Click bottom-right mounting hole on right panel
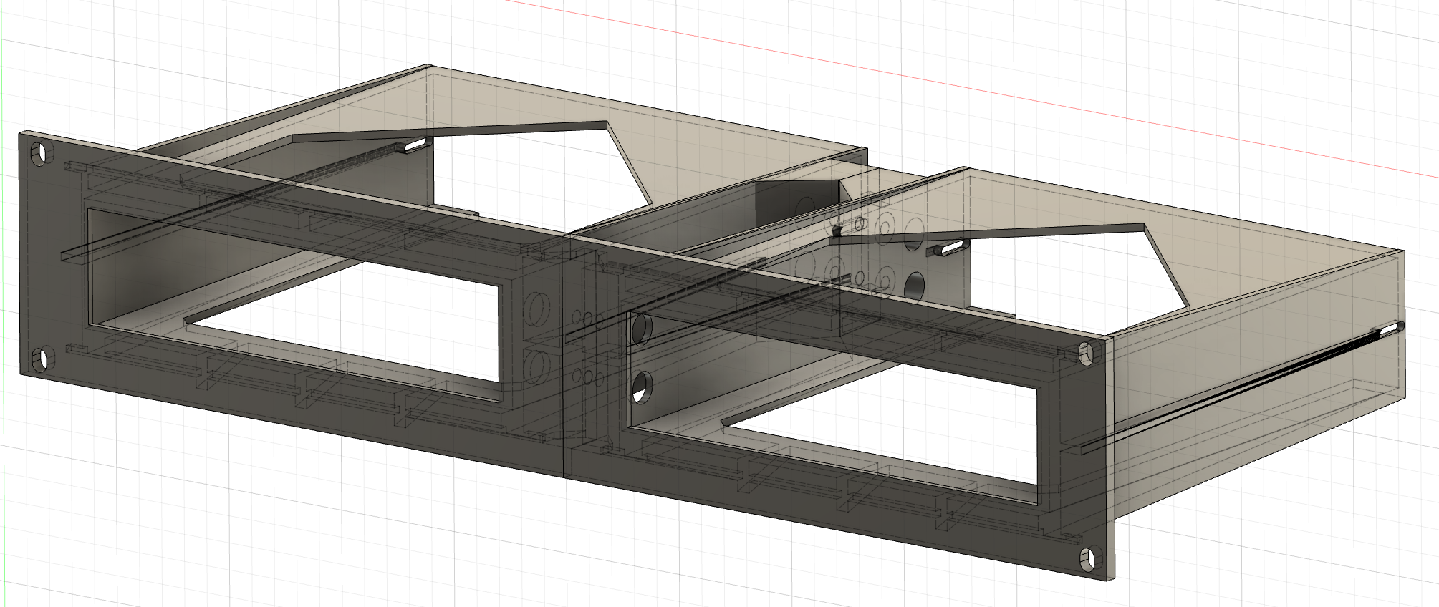This screenshot has height=607, width=1439. (x=1088, y=559)
